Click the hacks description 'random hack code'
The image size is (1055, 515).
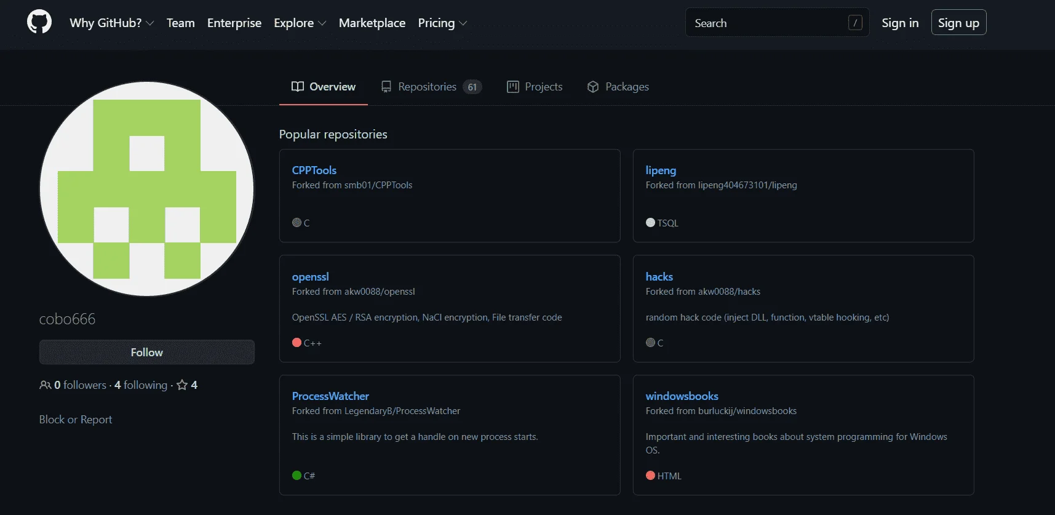point(768,317)
